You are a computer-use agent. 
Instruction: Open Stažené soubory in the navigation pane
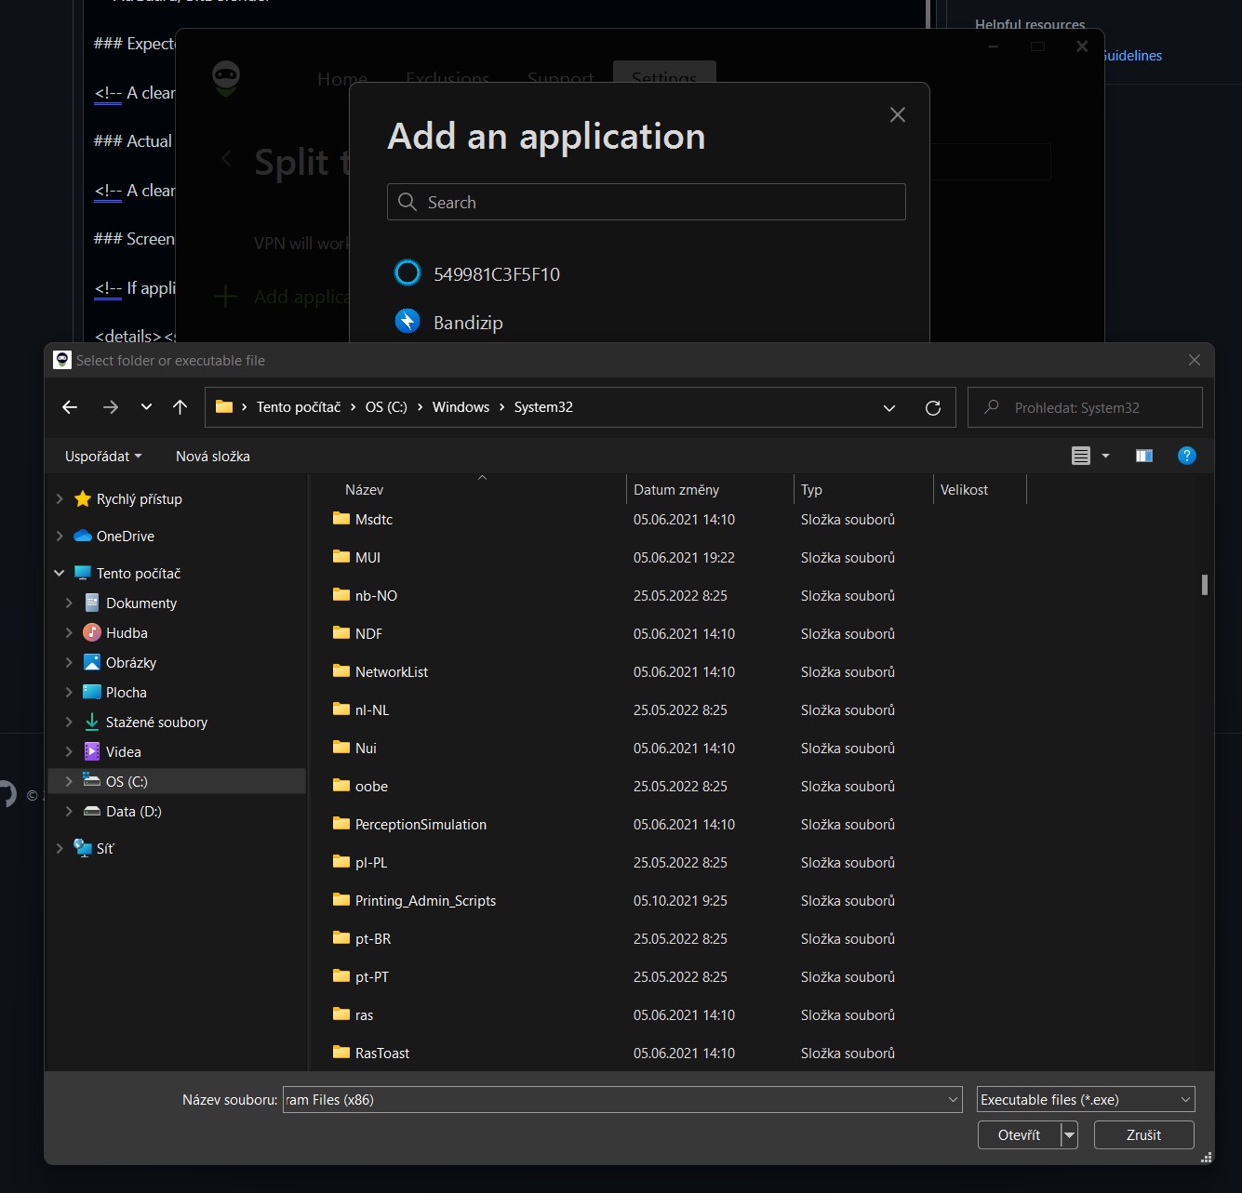coord(156,722)
